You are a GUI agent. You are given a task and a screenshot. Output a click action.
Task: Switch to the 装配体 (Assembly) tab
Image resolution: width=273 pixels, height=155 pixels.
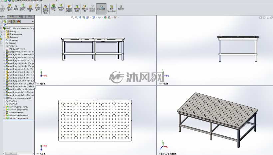pos(3,17)
